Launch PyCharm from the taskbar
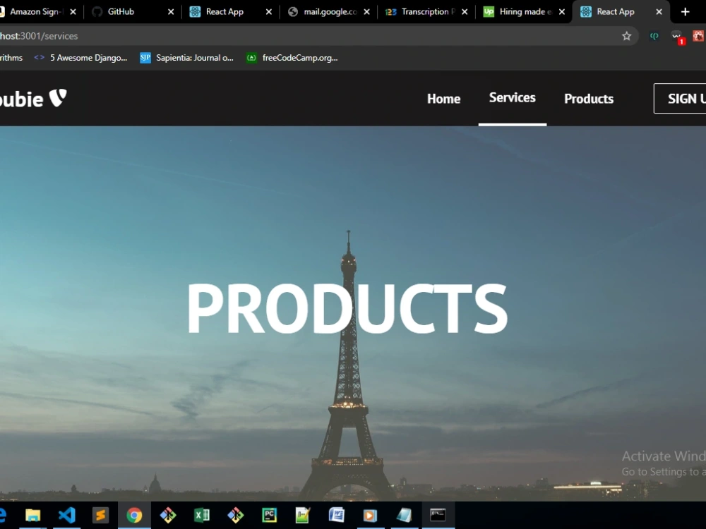Image resolution: width=706 pixels, height=529 pixels. pyautogui.click(x=269, y=515)
